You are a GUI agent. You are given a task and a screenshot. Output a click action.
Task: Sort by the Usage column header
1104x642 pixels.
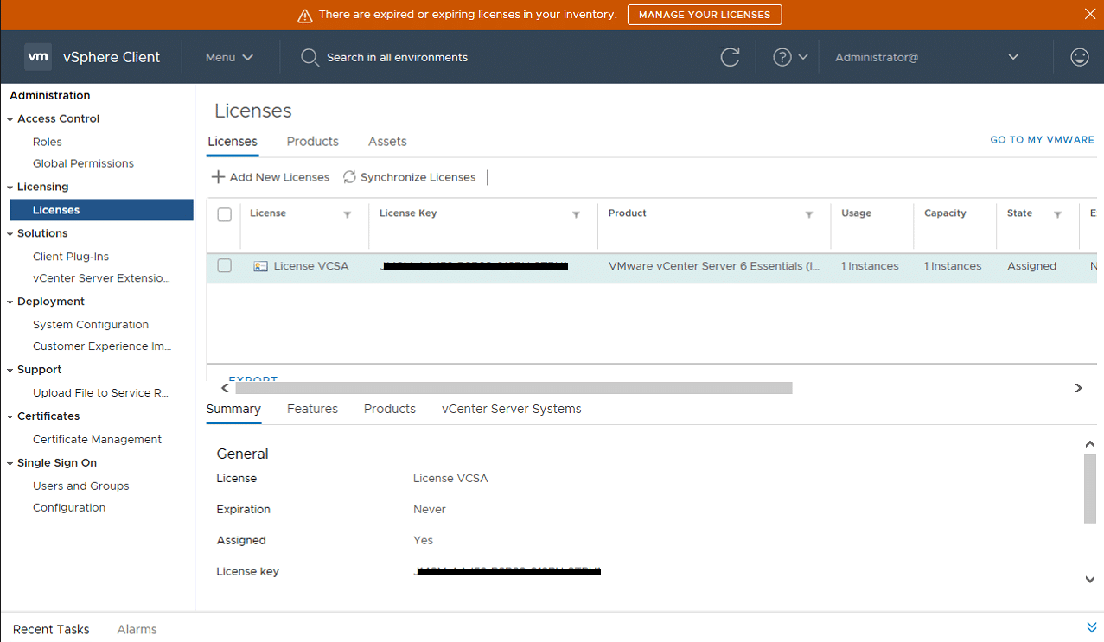pos(856,213)
